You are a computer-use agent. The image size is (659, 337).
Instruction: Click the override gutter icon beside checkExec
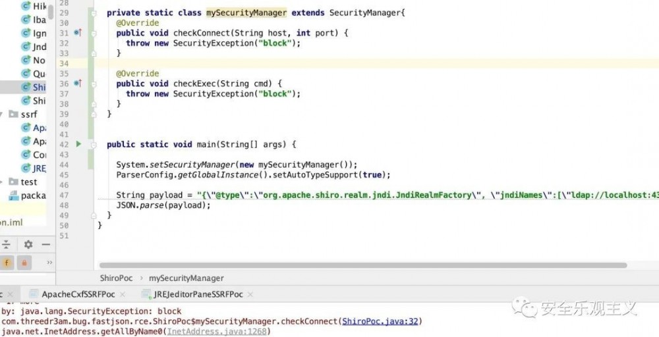[78, 84]
